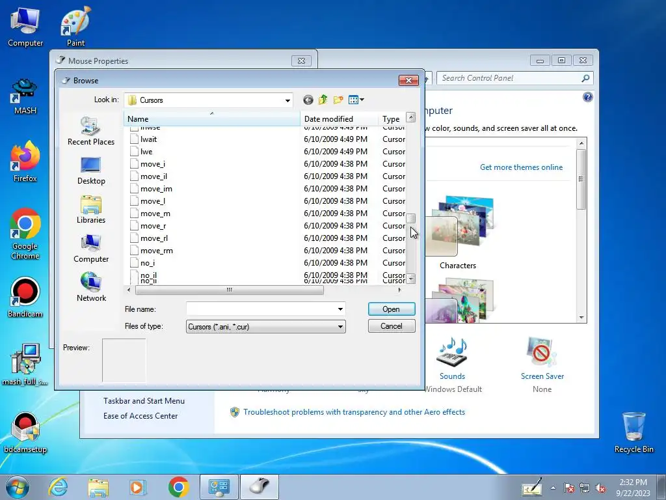666x500 pixels.
Task: Click the horizontal scroll right arrow
Action: (399, 290)
